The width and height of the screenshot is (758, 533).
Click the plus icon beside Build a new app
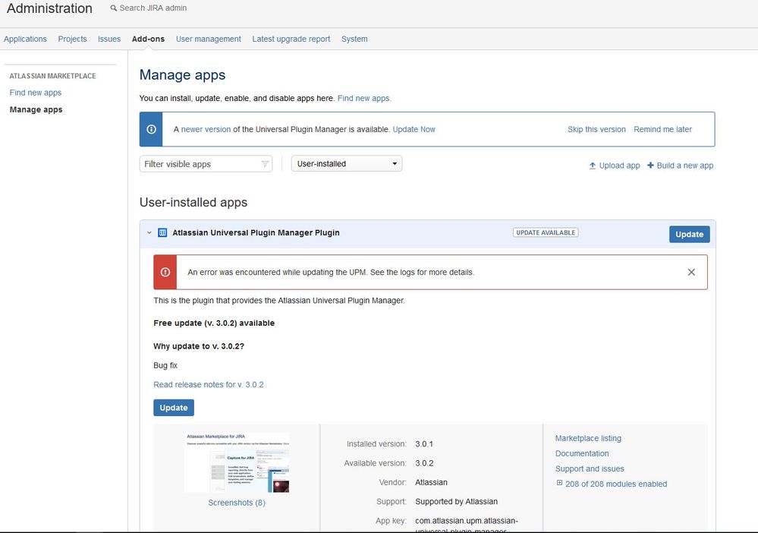[x=650, y=165]
